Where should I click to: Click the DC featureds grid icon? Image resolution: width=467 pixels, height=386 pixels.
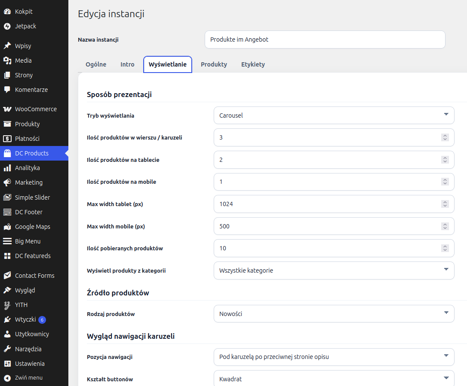pyautogui.click(x=7, y=256)
